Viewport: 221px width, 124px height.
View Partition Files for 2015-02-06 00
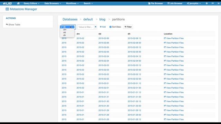pos(174,43)
